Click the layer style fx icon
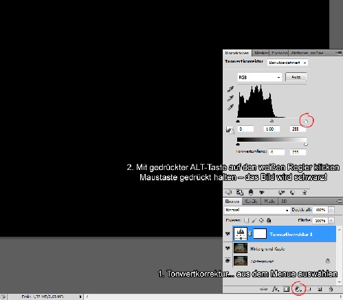Image resolution: width=343 pixels, height=300 pixels. coord(275,289)
